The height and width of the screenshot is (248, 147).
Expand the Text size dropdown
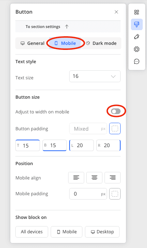pyautogui.click(x=95, y=76)
